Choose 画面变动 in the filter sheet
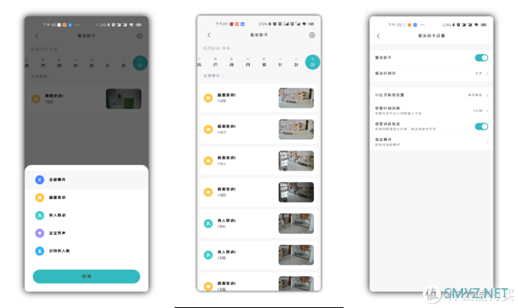Viewport: 518px width, 308px height. [x=87, y=197]
